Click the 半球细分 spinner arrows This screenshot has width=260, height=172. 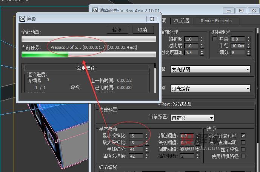click(146, 149)
